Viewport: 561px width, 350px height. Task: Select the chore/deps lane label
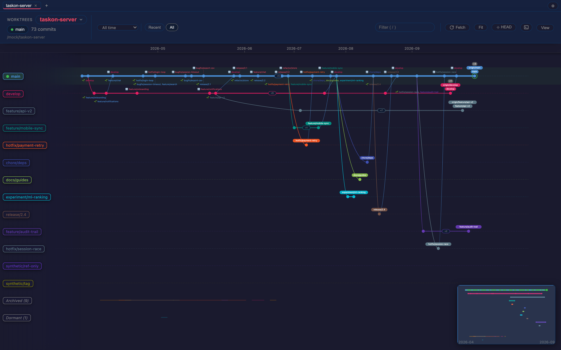[16, 163]
